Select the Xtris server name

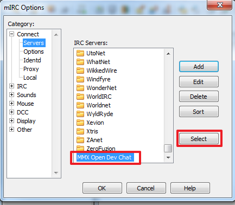click(x=92, y=131)
